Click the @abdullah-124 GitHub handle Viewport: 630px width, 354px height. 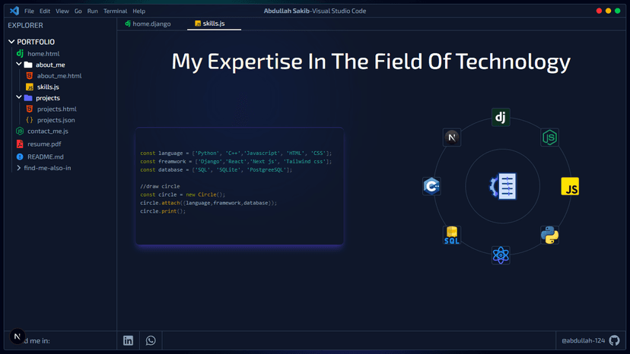(x=583, y=341)
